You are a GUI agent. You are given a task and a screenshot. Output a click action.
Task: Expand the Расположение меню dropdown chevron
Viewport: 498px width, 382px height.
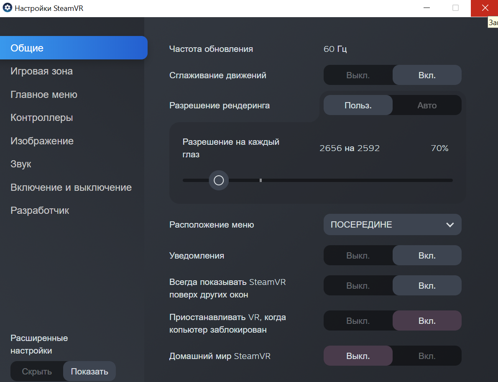[x=450, y=225]
